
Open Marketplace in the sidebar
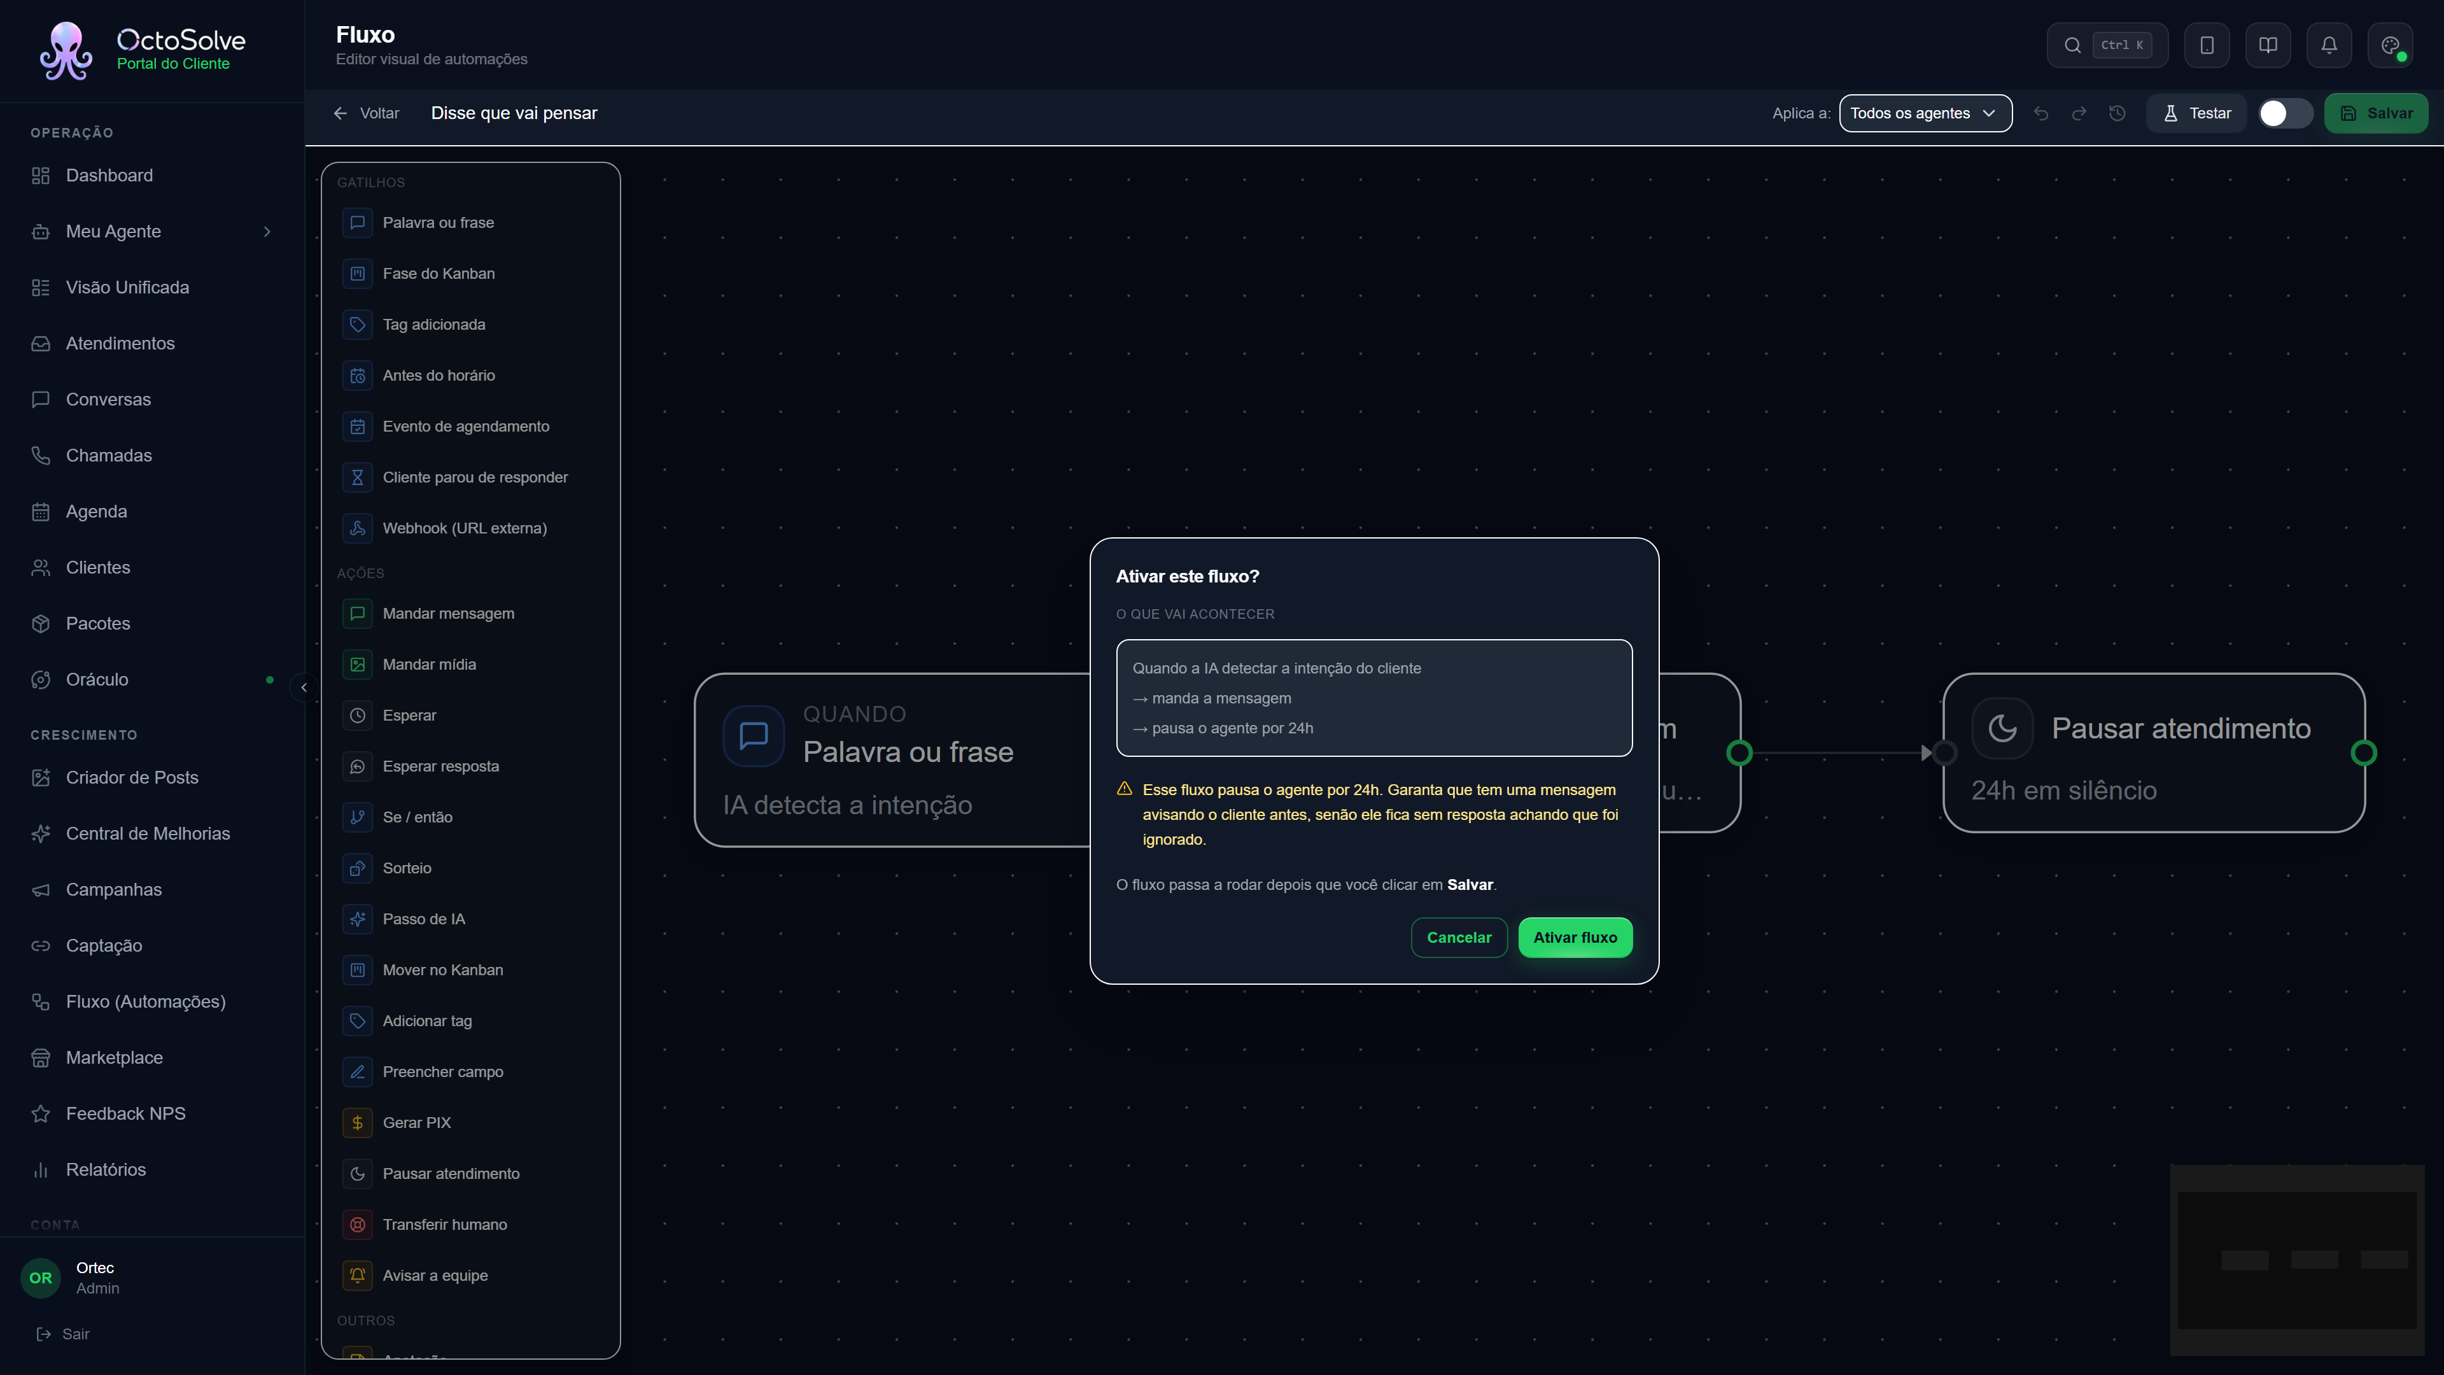(x=152, y=1058)
